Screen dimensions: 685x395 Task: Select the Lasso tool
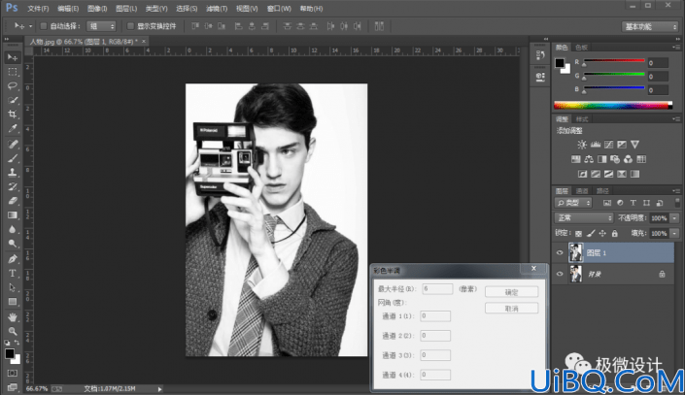click(13, 85)
